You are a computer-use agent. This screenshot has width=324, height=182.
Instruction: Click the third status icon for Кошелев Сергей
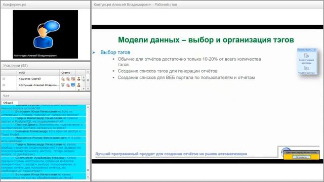coord(73,79)
